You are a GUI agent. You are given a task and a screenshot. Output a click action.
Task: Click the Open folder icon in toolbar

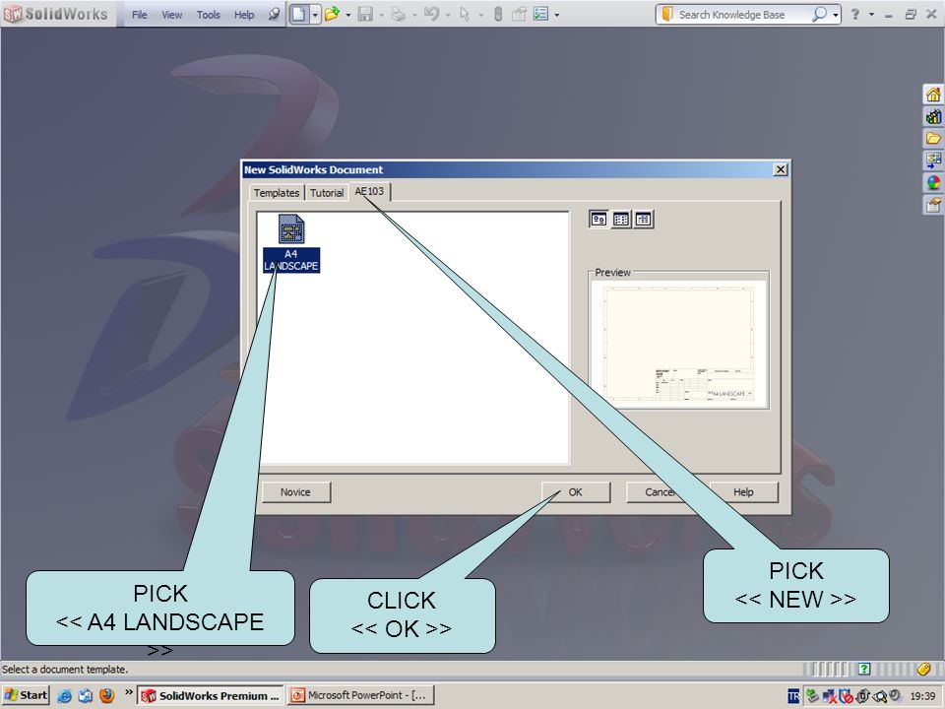pyautogui.click(x=331, y=14)
